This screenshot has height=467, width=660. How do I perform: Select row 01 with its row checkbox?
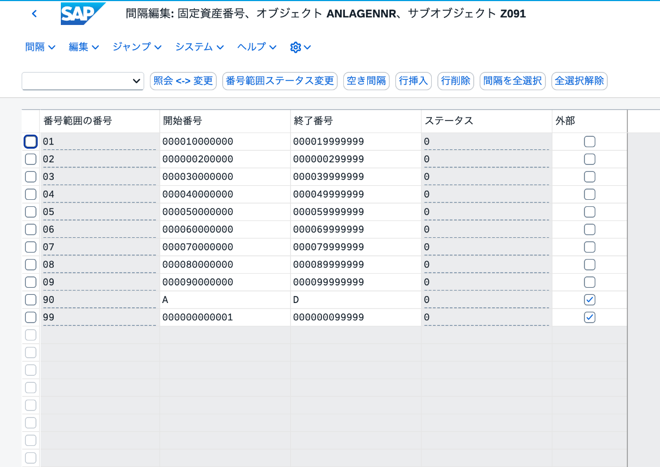coord(31,142)
